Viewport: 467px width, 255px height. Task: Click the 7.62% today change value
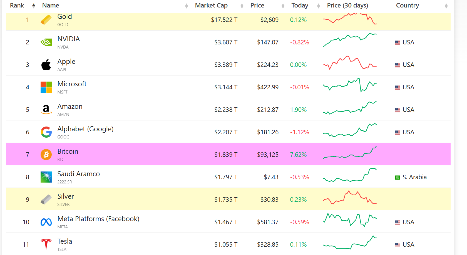point(298,155)
